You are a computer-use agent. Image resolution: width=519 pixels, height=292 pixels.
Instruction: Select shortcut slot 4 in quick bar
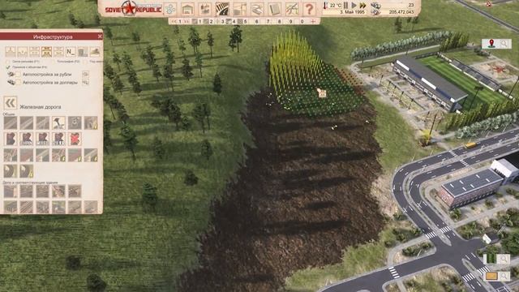point(231,22)
